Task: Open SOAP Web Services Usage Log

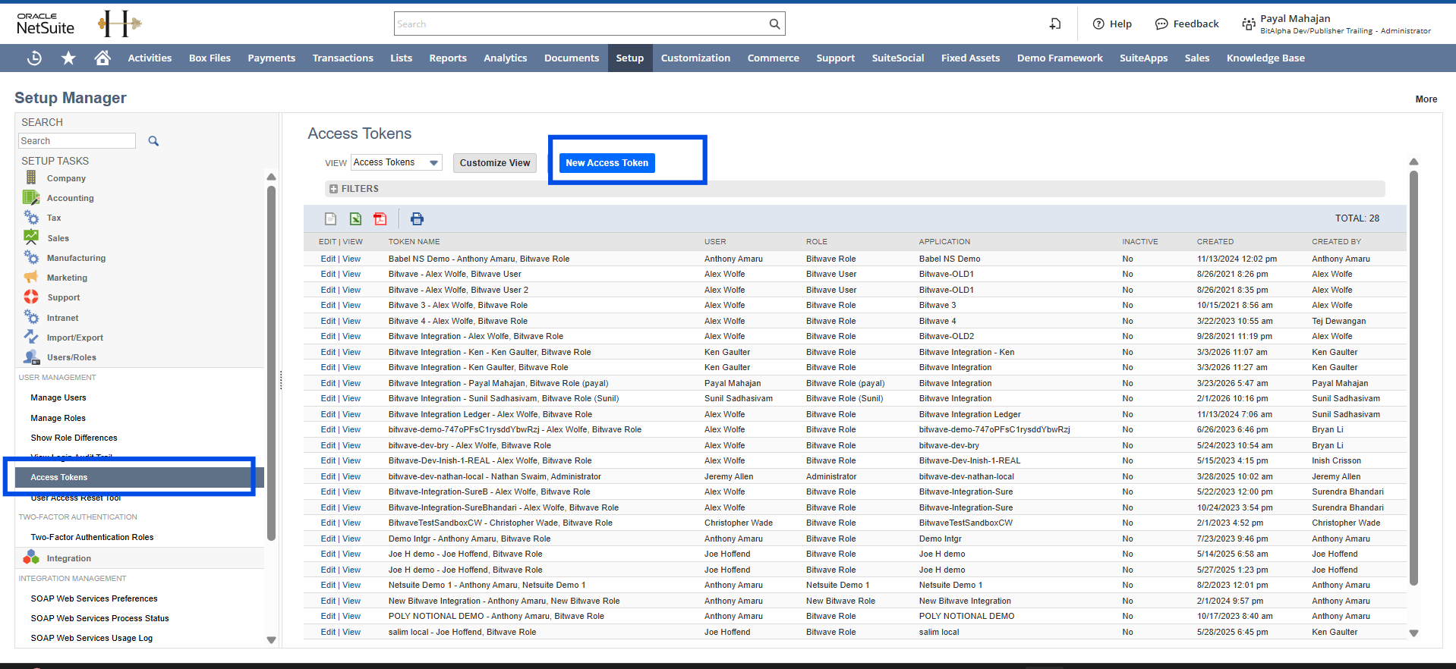Action: [x=91, y=638]
